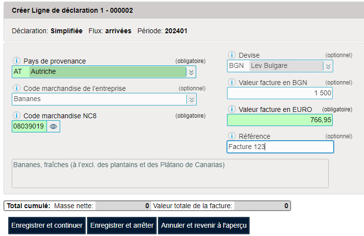The width and height of the screenshot is (364, 236).
Task: Click the Valeur totale de la facture value
Action: click(x=262, y=206)
